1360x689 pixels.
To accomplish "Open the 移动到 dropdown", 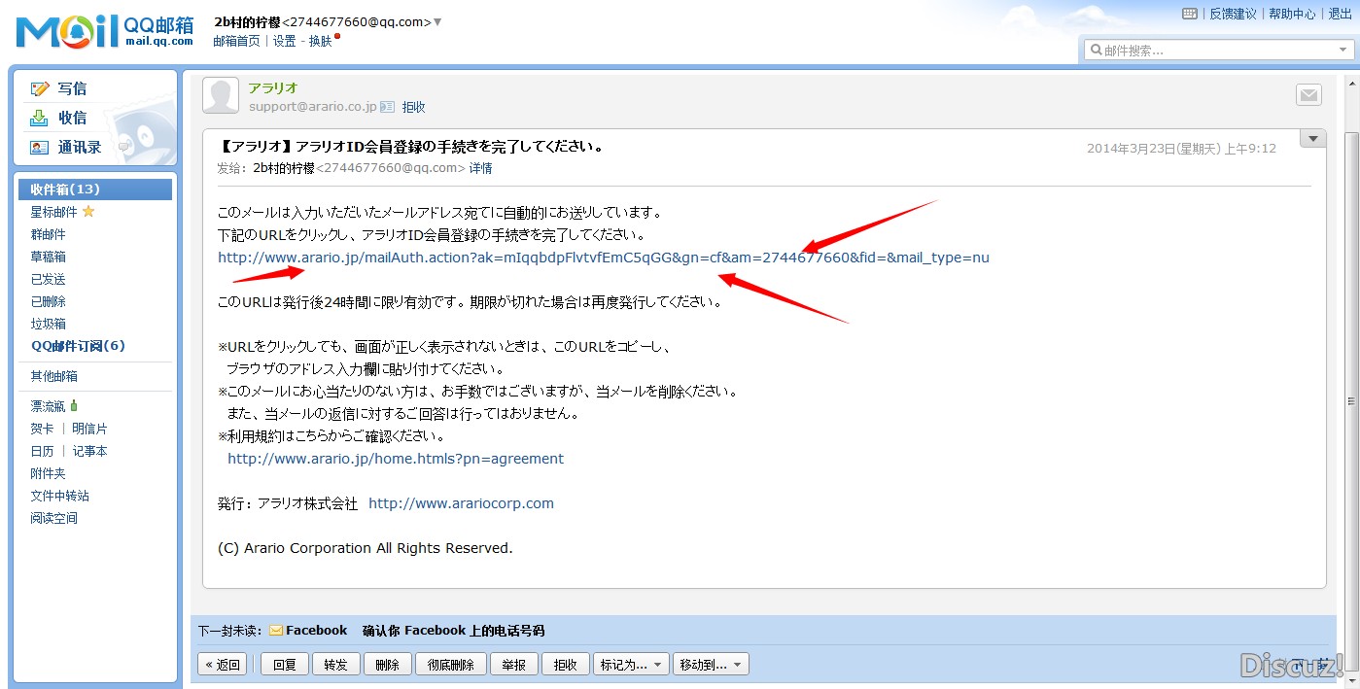I will (714, 665).
